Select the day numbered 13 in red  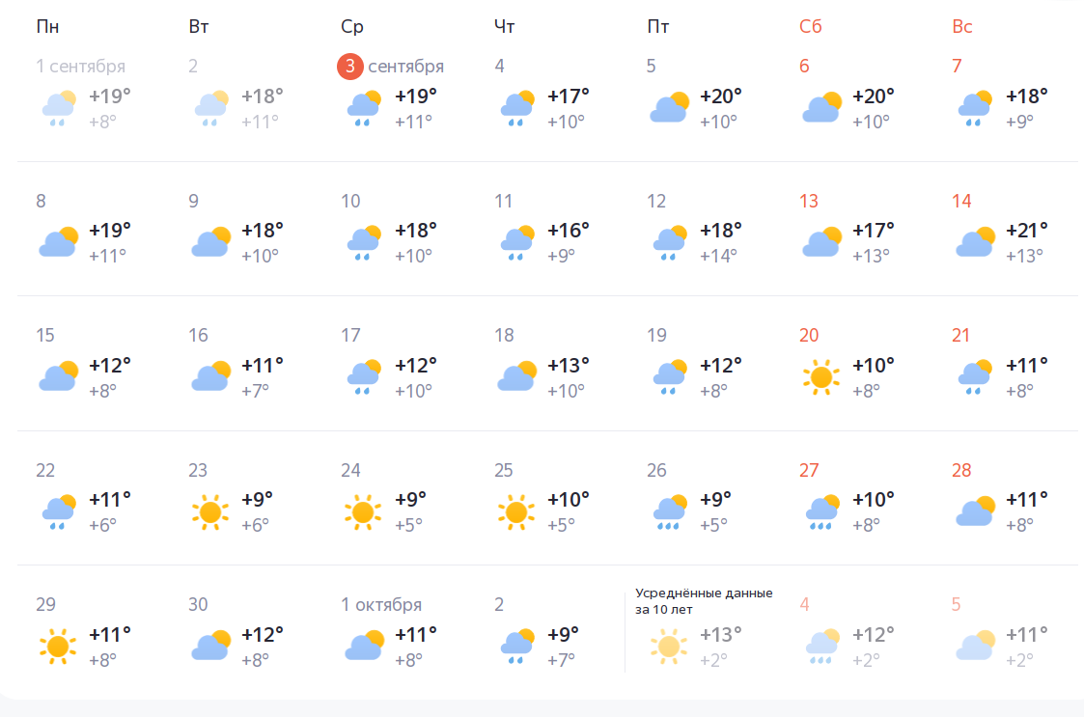point(809,202)
